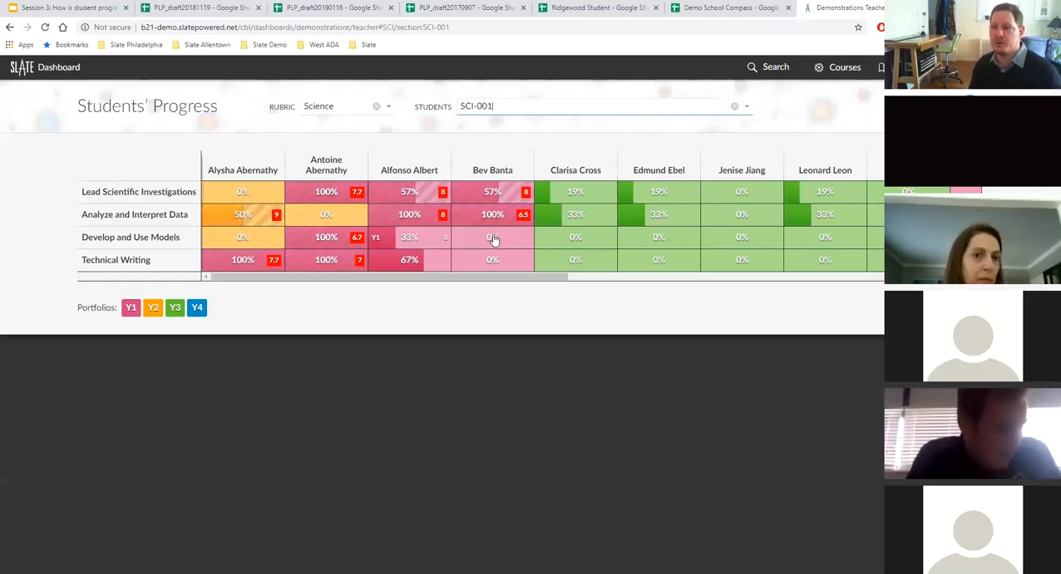This screenshot has height=574, width=1061.
Task: Toggle the Y2 portfolio filter
Action: tap(153, 307)
